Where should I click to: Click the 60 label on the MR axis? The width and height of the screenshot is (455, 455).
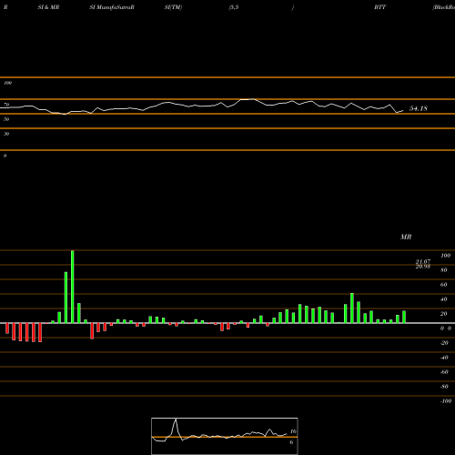click(444, 285)
